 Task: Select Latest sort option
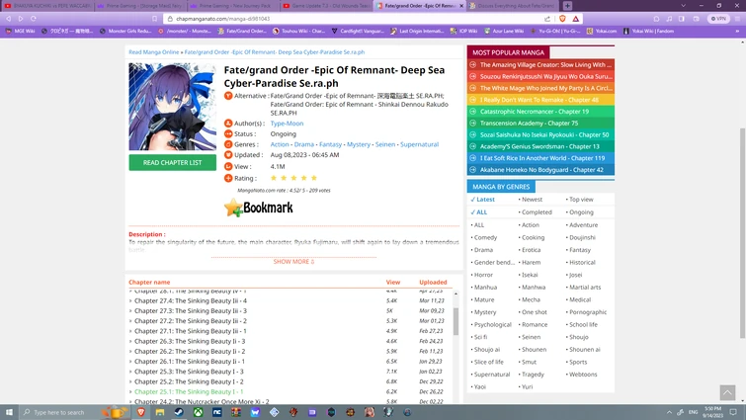[483, 200]
